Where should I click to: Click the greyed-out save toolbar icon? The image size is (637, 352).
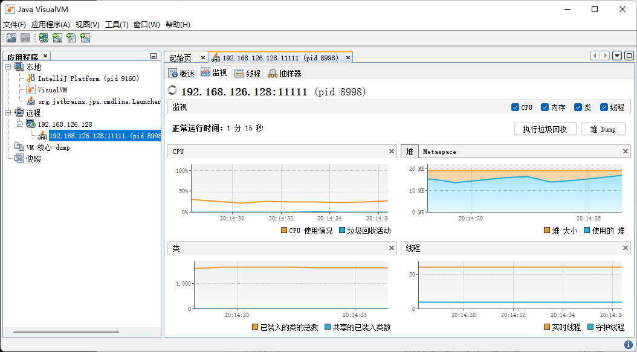(25, 38)
